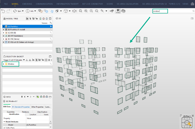Expand the Window folder in Selection Basket
The width and height of the screenshot is (195, 129).
4,64
